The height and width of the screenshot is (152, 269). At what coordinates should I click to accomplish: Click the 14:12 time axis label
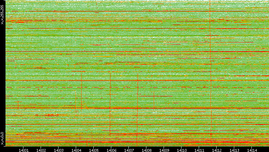click(217, 150)
